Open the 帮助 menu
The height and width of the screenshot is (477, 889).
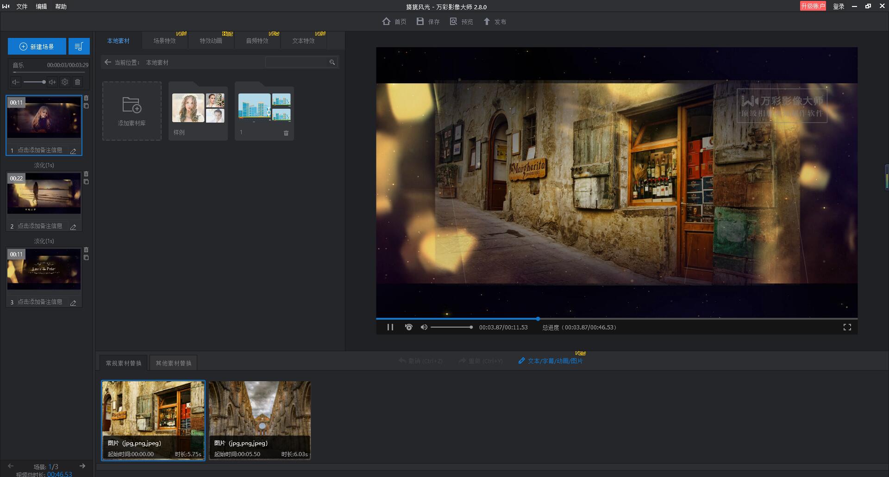61,6
